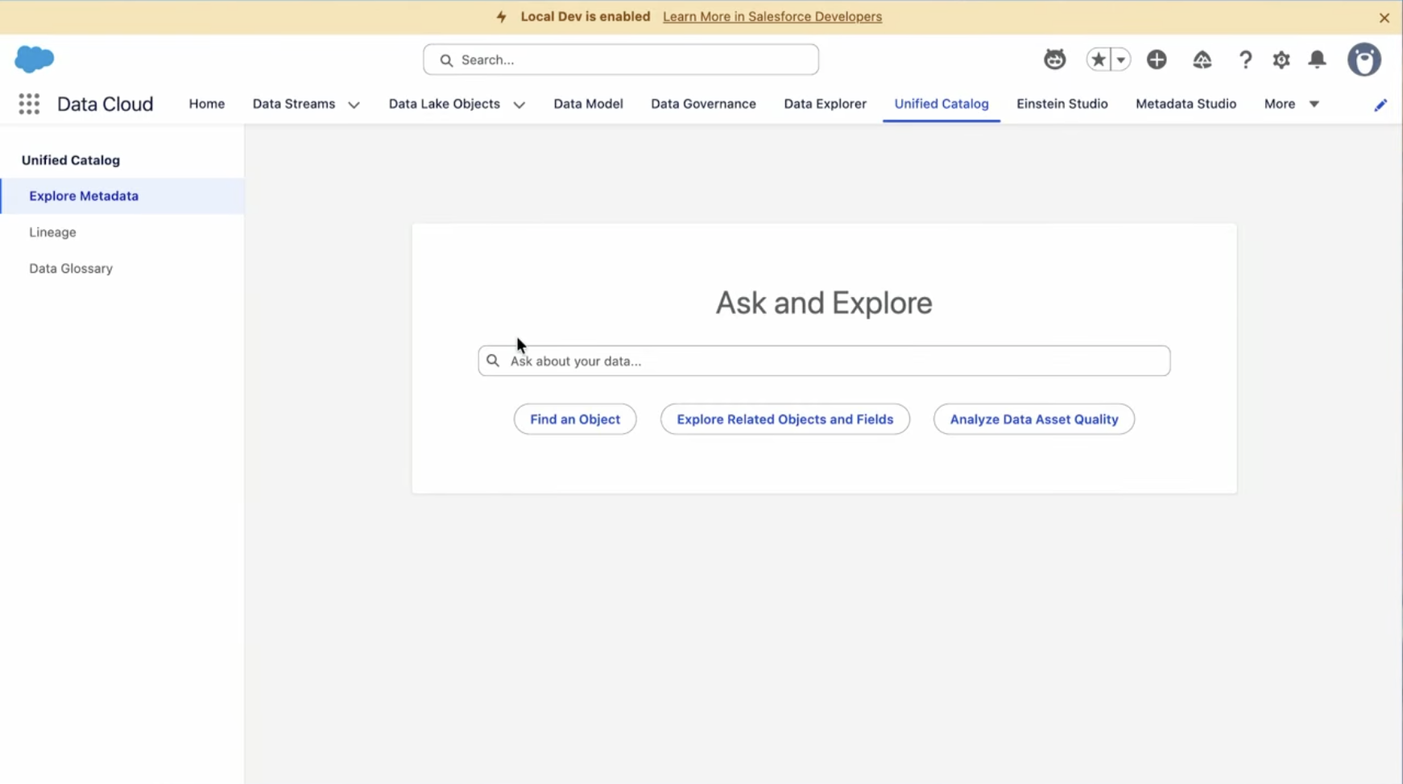
Task: Switch to the Data Explorer tab
Action: tap(825, 104)
